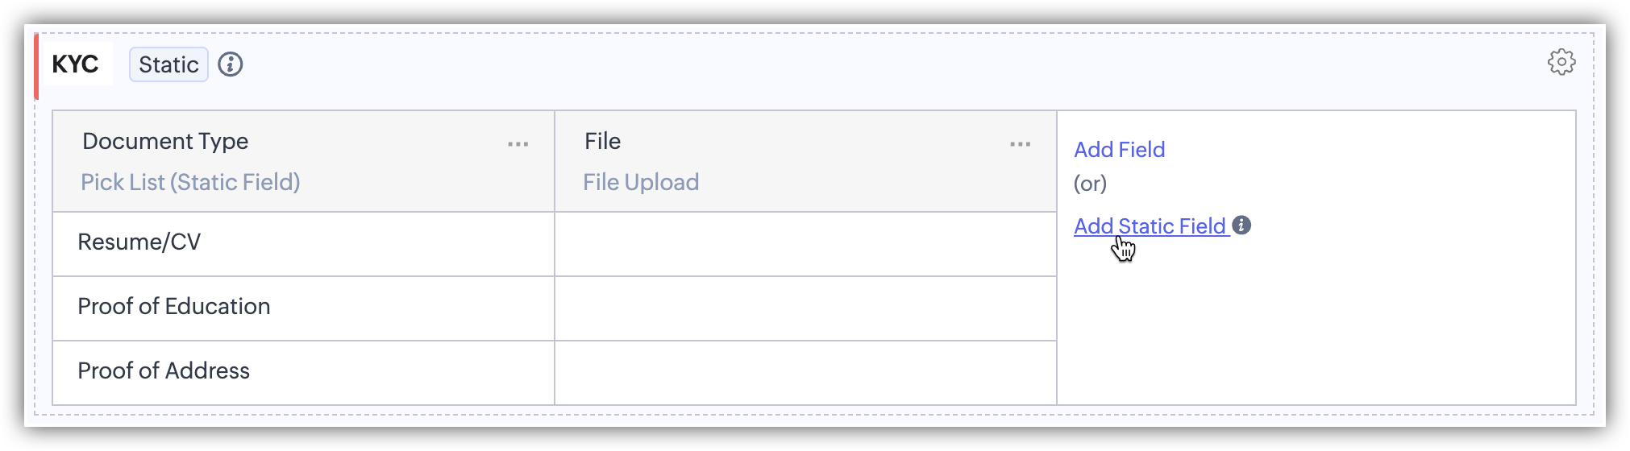Open the KYC section settings gear

click(1561, 62)
